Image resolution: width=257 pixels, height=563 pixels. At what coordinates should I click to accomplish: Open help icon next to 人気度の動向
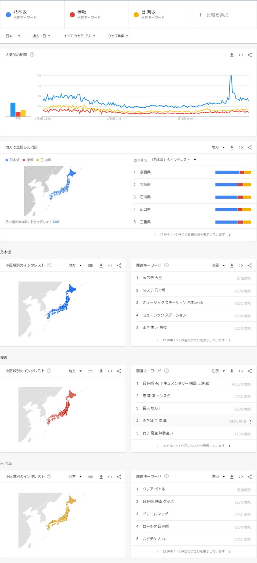pos(32,54)
